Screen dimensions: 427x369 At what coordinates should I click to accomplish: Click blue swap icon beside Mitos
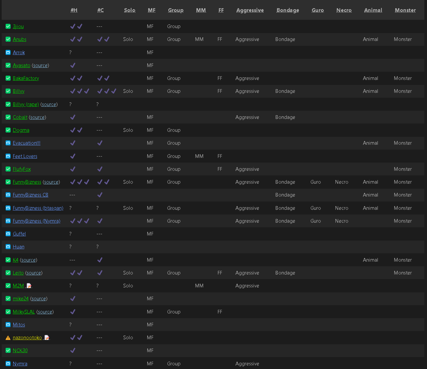8,325
